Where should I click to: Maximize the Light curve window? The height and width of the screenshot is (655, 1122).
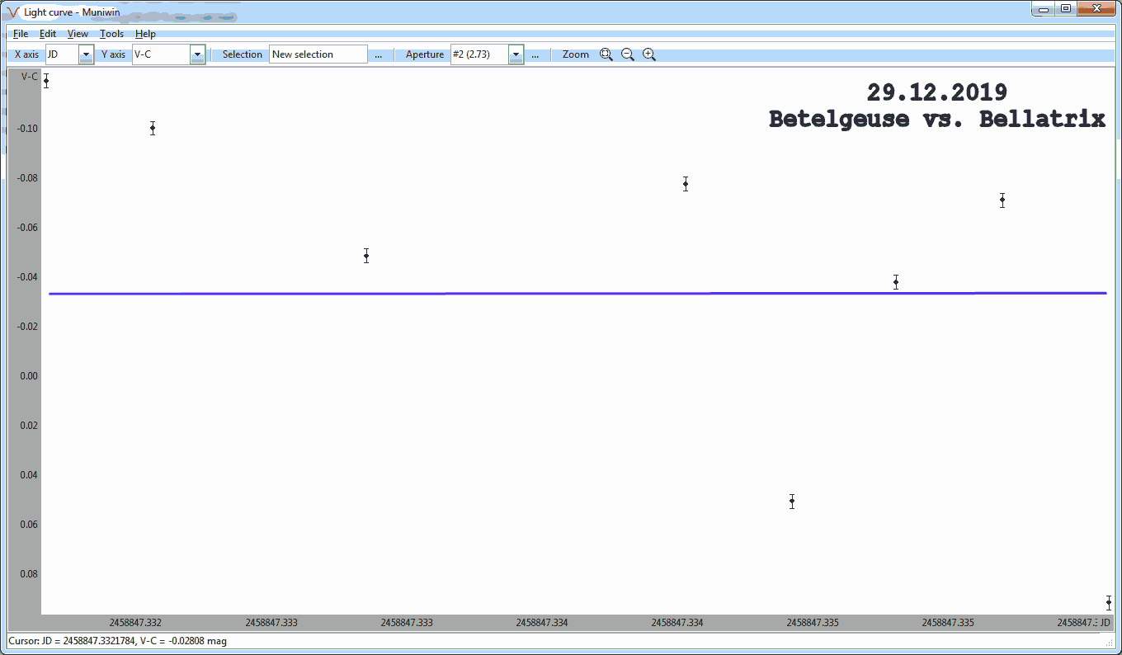click(1066, 9)
